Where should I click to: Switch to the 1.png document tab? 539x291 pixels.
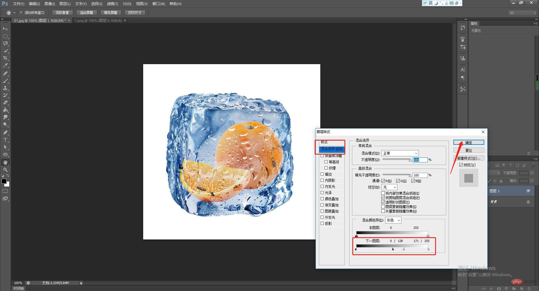pyautogui.click(x=98, y=20)
